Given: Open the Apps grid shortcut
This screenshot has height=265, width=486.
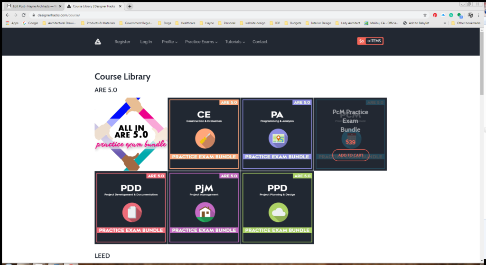Looking at the screenshot, I should tap(12, 23).
